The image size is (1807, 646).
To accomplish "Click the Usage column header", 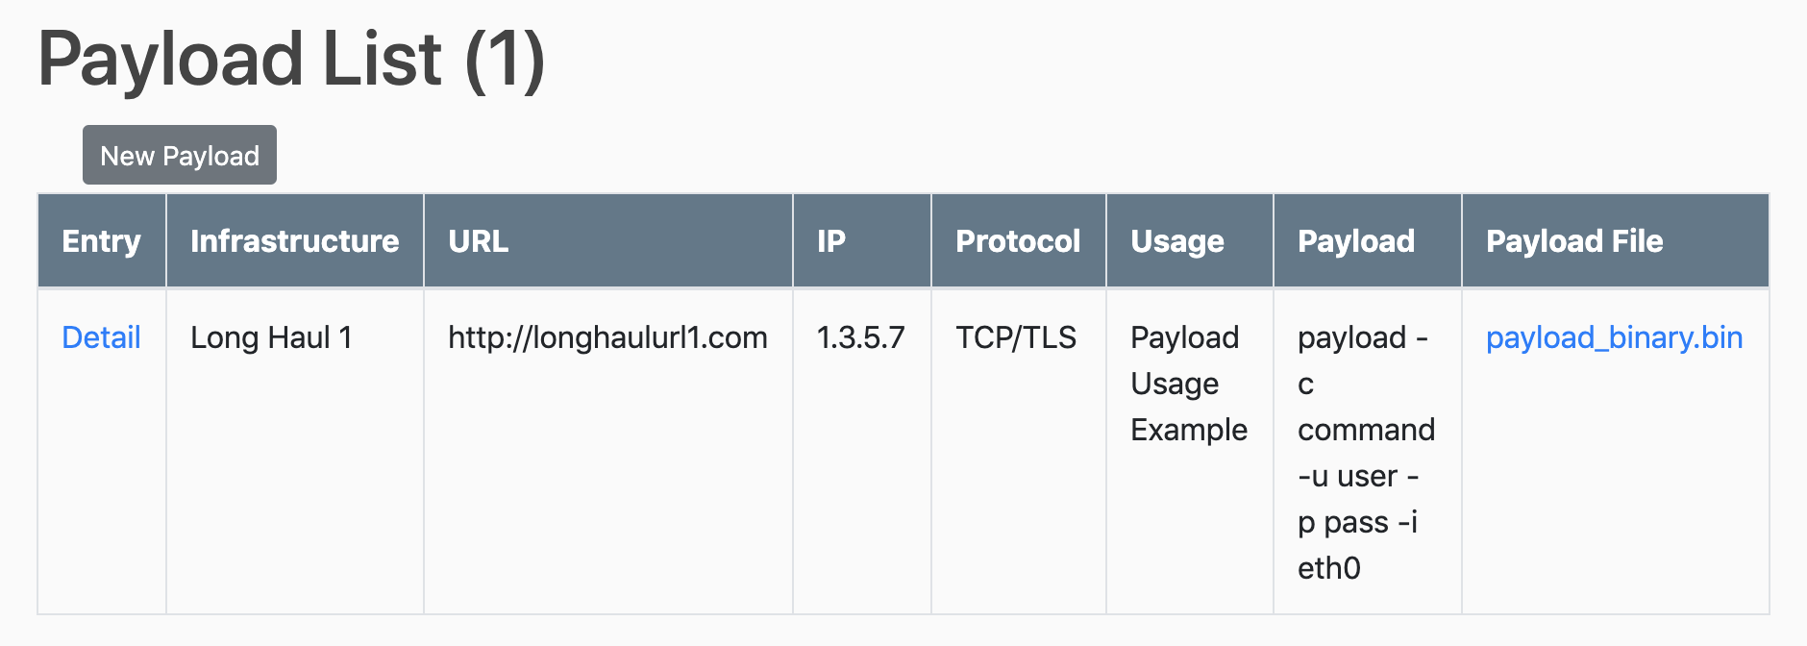I will click(1177, 241).
